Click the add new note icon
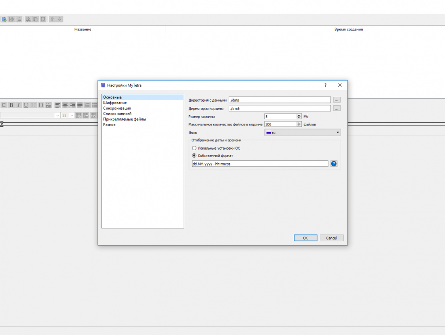 coord(4,19)
